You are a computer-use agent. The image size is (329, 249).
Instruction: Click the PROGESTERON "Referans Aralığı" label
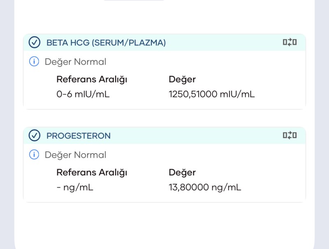(x=92, y=172)
